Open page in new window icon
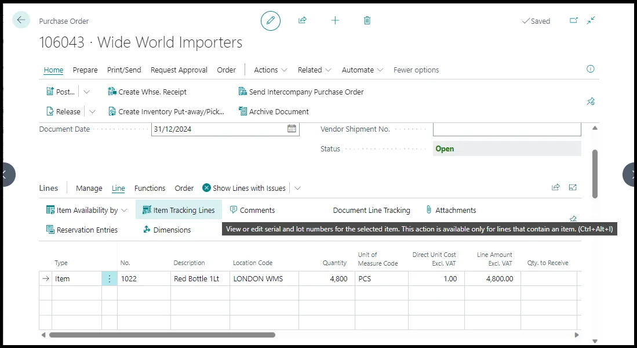The height and width of the screenshot is (348, 637). tap(574, 20)
